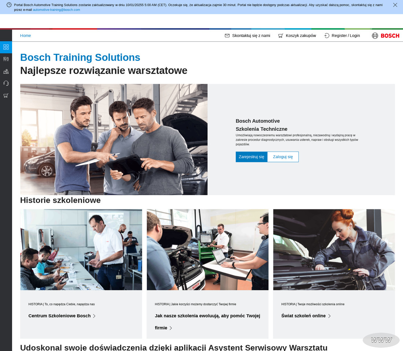Click the Szkolenia Techniczne subheading
Screen dimensions: 403x351
(x=261, y=129)
